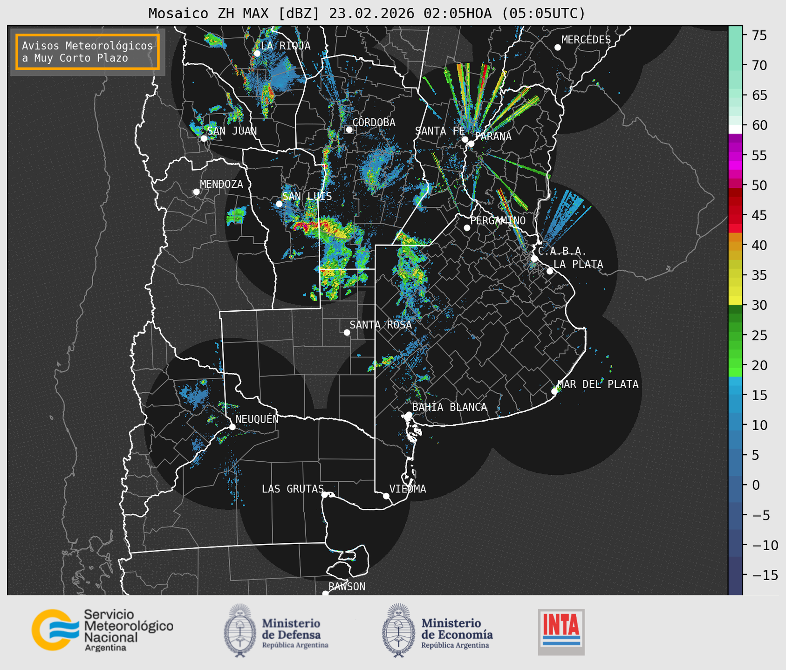Image resolution: width=786 pixels, height=670 pixels.
Task: Select the SAN JUAN city label
Action: click(x=232, y=131)
